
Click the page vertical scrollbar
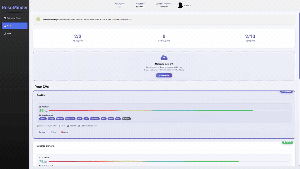pos(299,45)
